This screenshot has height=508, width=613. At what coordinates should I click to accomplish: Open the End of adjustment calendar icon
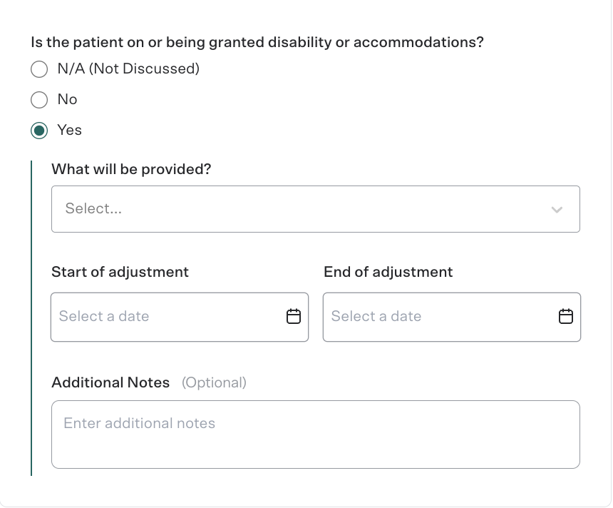click(566, 316)
